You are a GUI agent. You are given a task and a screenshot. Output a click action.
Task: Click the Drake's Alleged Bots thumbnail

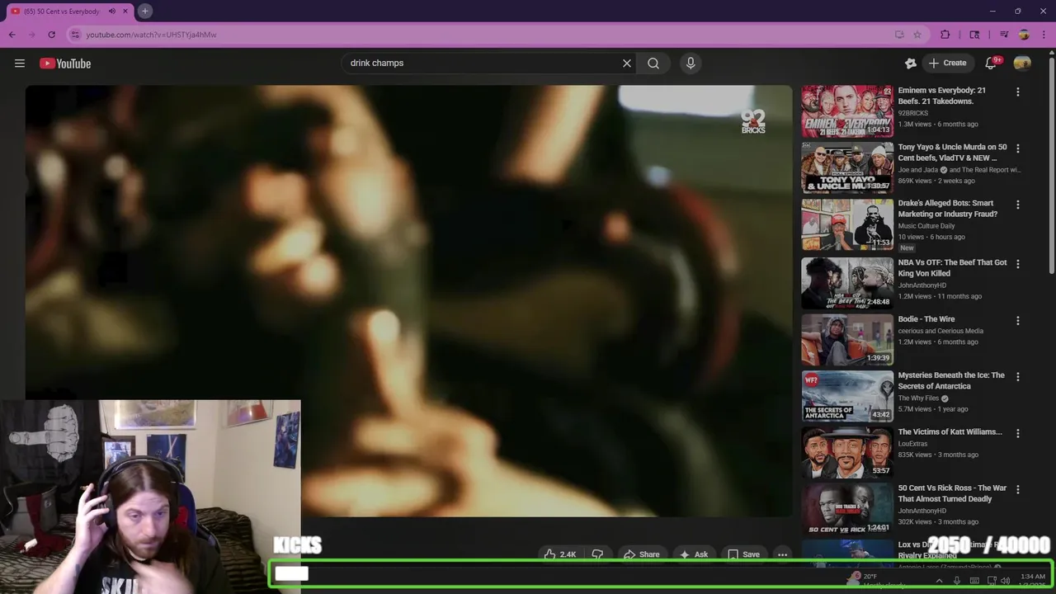[x=847, y=224]
